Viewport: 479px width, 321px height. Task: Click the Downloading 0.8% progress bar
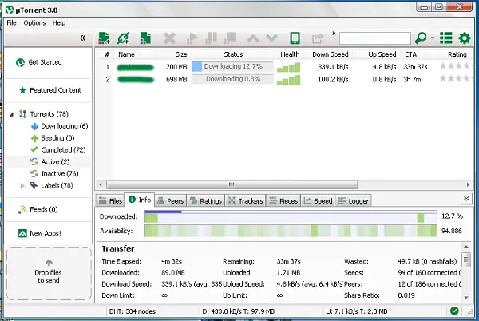coord(232,79)
